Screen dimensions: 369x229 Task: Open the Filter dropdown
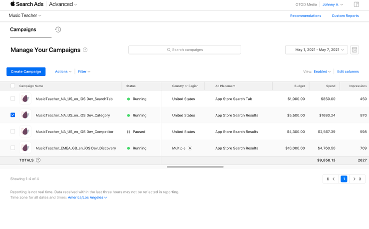(84, 71)
